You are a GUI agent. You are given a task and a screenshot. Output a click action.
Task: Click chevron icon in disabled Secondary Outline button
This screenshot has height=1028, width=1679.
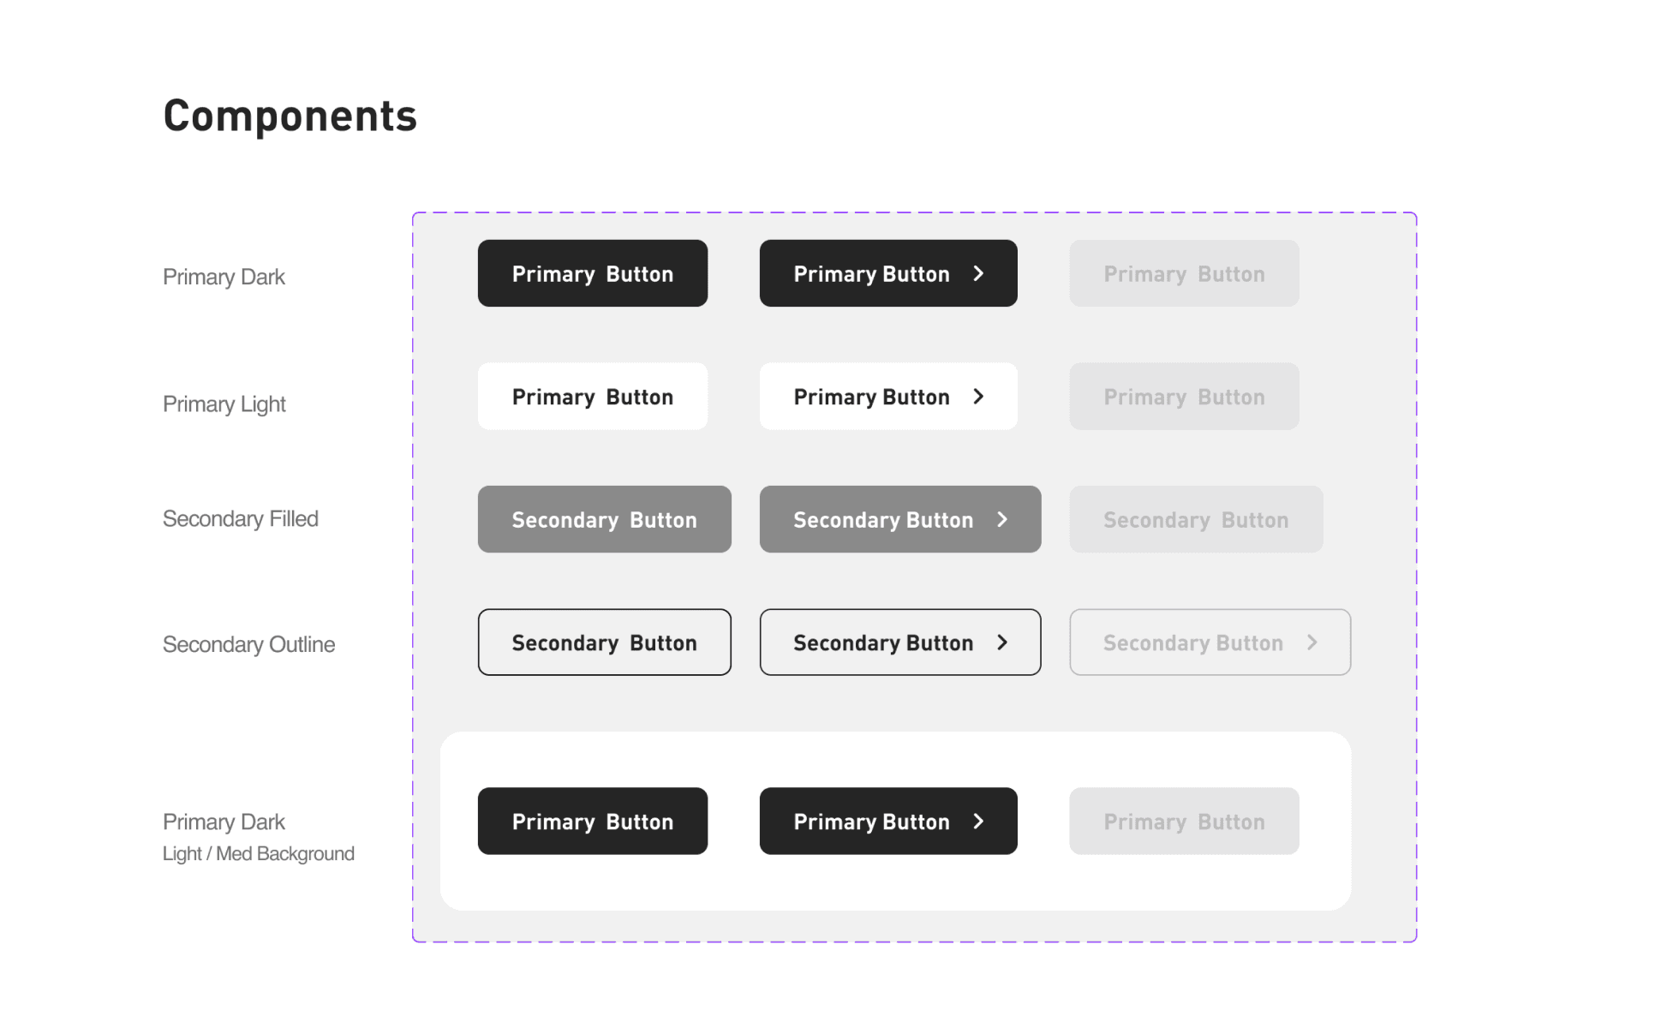(x=1312, y=642)
